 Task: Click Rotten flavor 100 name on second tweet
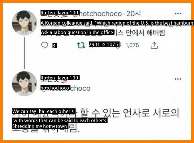coord(60,78)
